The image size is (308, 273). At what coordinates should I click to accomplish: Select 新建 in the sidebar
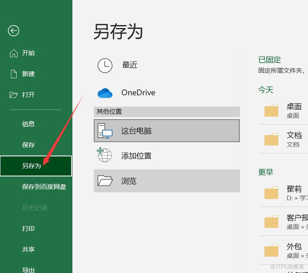[x=36, y=74]
